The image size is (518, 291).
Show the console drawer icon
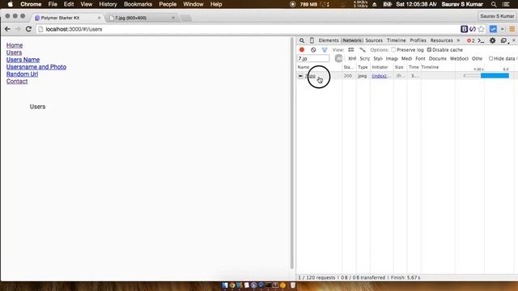tap(481, 40)
